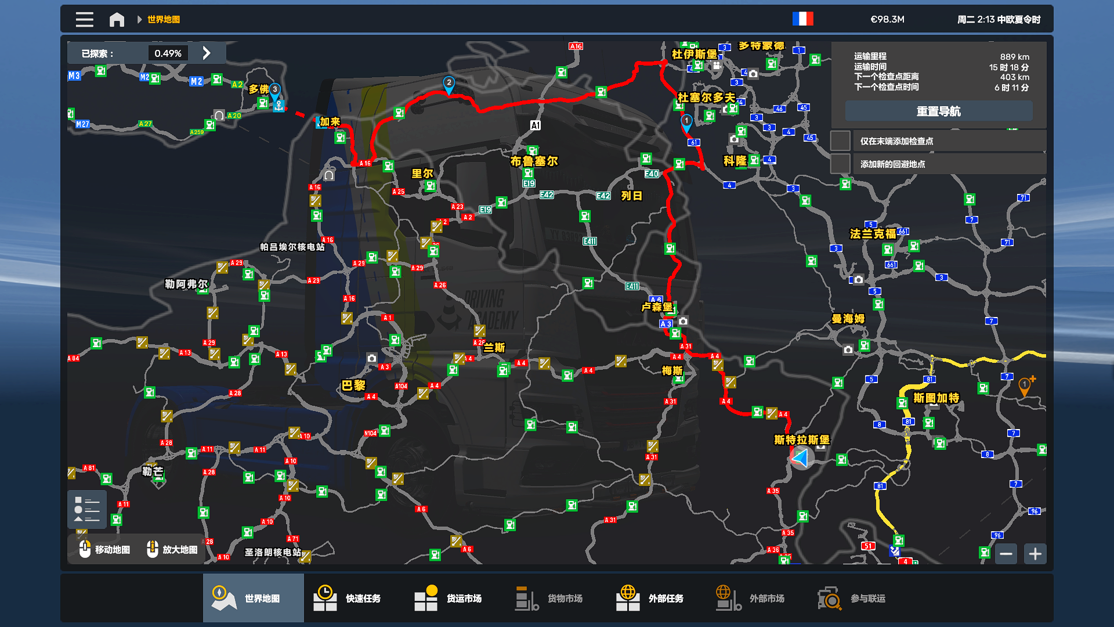
Task: Click the French flag icon
Action: pos(803,19)
